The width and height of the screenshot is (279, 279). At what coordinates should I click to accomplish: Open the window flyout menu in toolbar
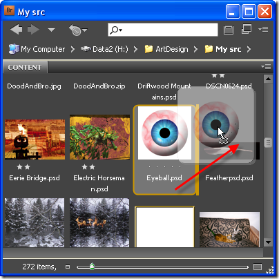tap(263, 30)
